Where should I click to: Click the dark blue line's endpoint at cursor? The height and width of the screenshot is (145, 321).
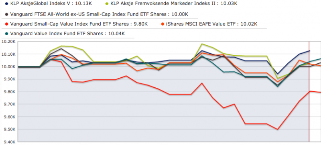(309, 50)
